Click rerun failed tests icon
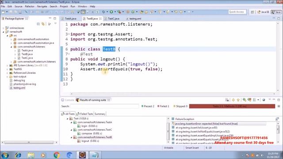The width and height of the screenshot is (283, 159). pos(249,100)
